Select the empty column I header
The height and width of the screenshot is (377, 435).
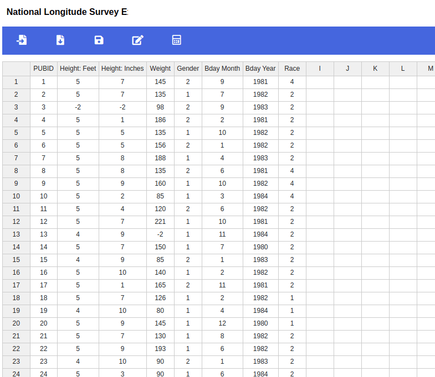tap(320, 69)
